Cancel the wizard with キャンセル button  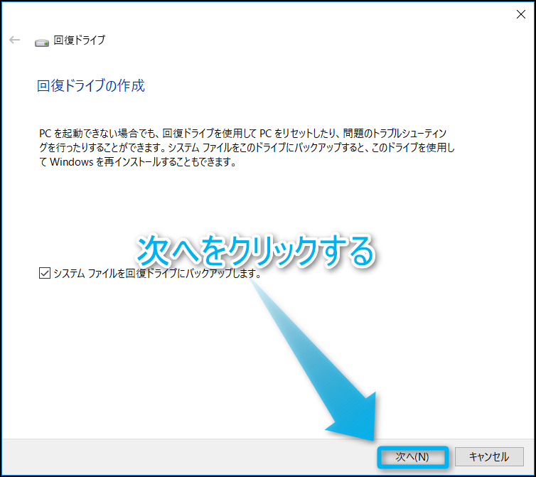point(489,456)
